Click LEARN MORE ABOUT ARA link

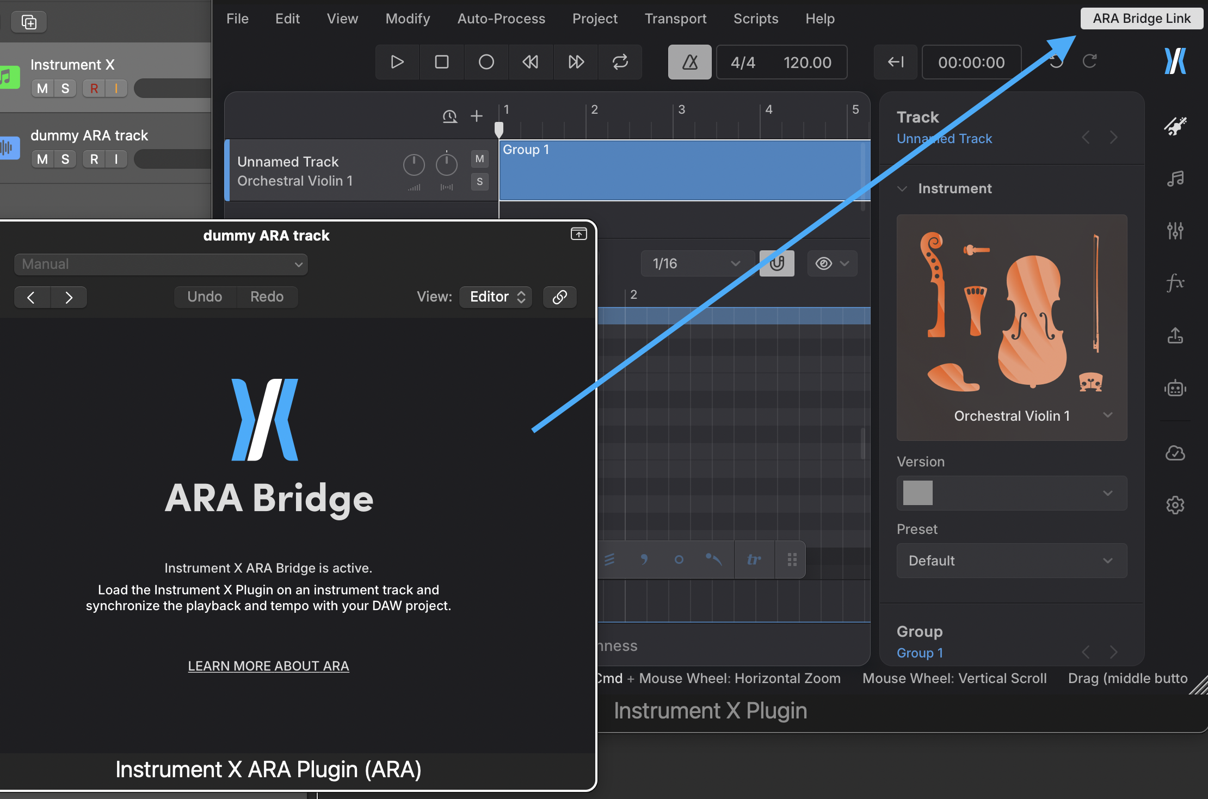pyautogui.click(x=268, y=666)
